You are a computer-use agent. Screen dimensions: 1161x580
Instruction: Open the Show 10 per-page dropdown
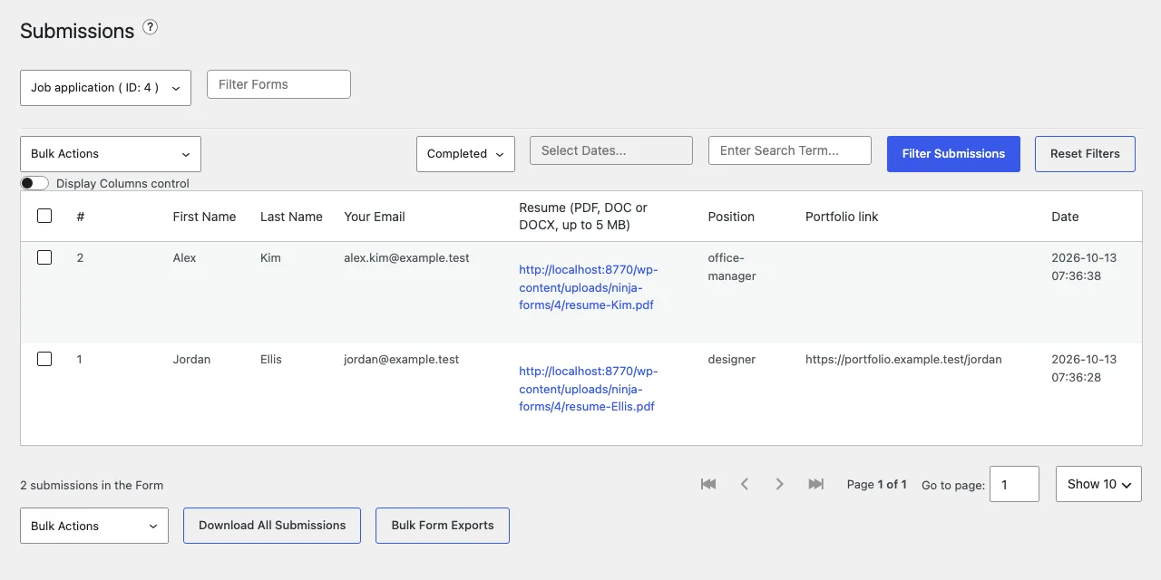pos(1098,484)
